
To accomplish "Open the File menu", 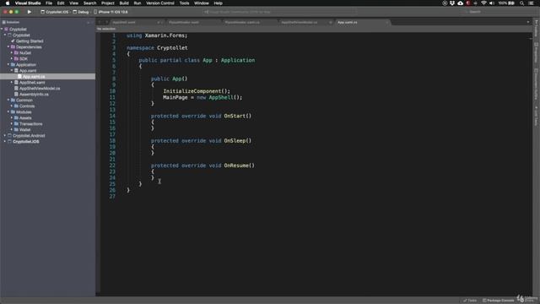I will [49, 3].
